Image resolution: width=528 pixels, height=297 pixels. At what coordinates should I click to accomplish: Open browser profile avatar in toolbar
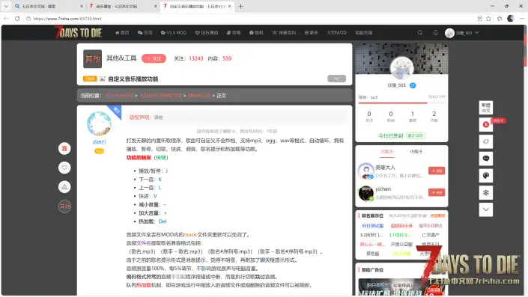(511, 19)
